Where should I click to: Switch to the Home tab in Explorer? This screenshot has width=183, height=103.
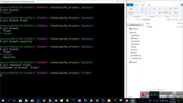click(x=136, y=5)
